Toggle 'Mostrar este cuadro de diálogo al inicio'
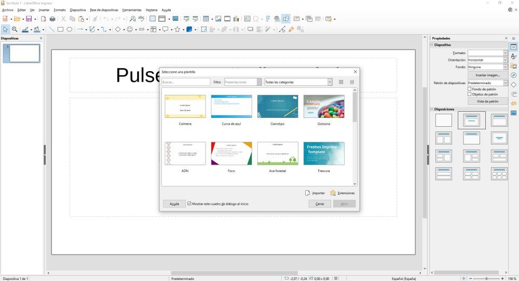519x281 pixels. pos(189,204)
